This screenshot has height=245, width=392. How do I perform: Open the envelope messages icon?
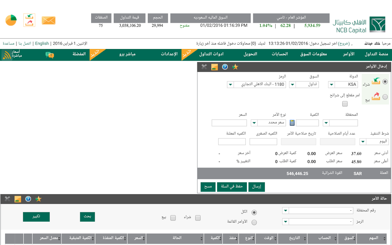[x=48, y=20]
